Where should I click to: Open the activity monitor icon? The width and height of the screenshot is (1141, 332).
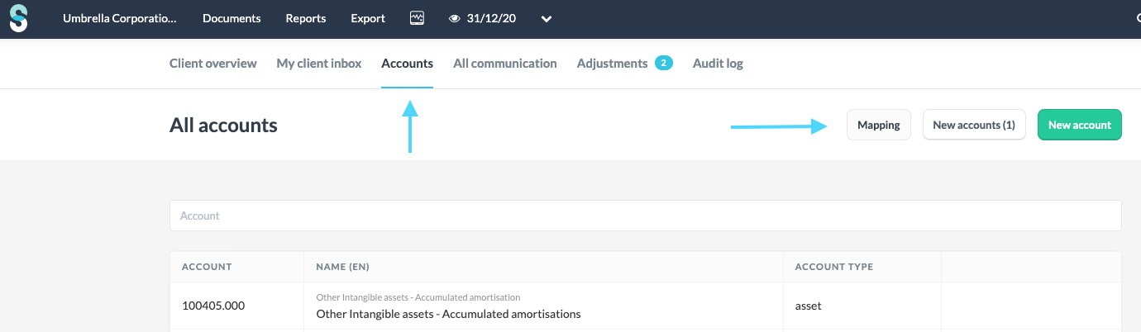coord(418,18)
